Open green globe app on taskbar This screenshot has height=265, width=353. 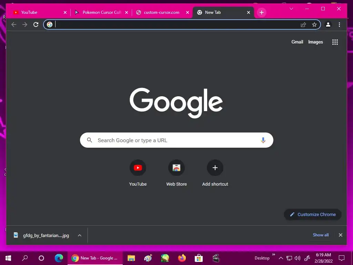coord(165,258)
